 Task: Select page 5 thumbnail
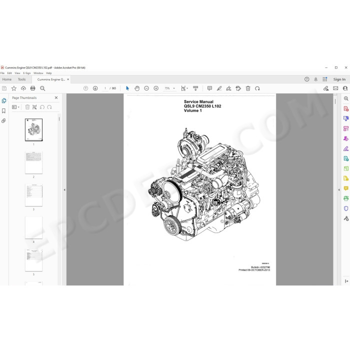coord(33,260)
